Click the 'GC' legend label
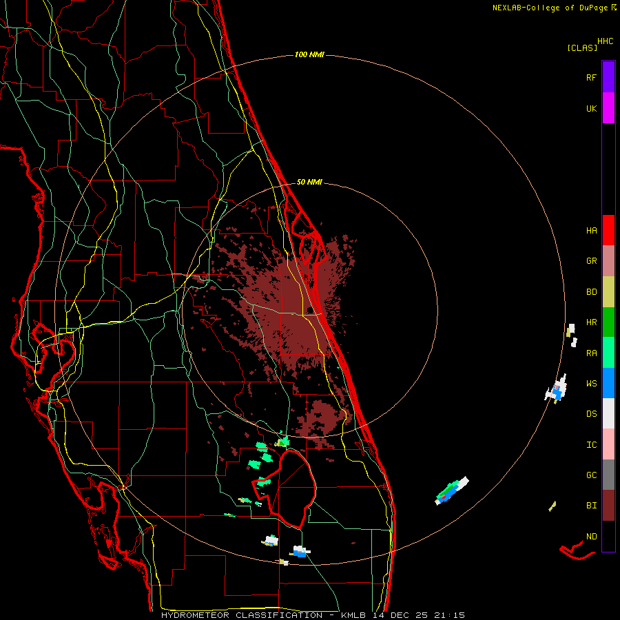Image resolution: width=620 pixels, height=620 pixels. 591,475
